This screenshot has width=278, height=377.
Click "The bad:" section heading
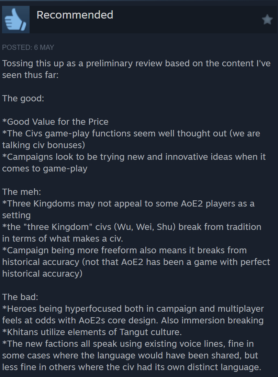[20, 297]
